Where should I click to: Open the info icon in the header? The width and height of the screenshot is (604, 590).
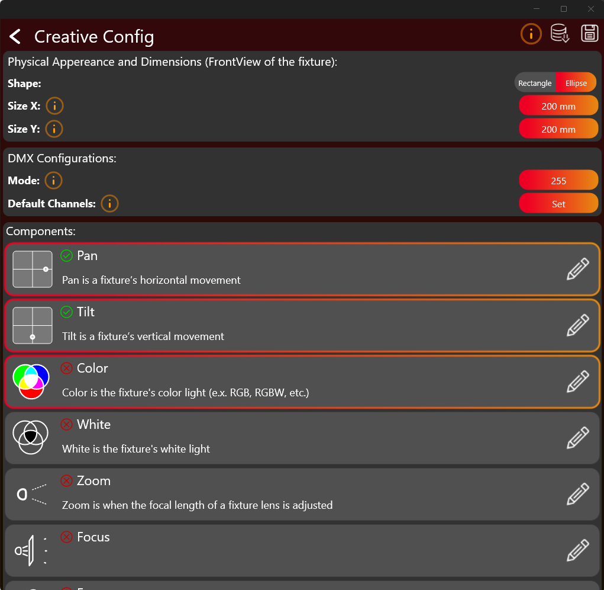pos(531,34)
